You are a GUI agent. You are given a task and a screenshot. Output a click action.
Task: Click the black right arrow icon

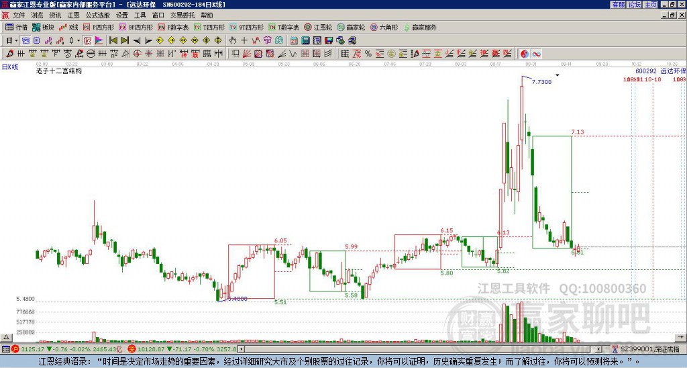click(x=148, y=40)
